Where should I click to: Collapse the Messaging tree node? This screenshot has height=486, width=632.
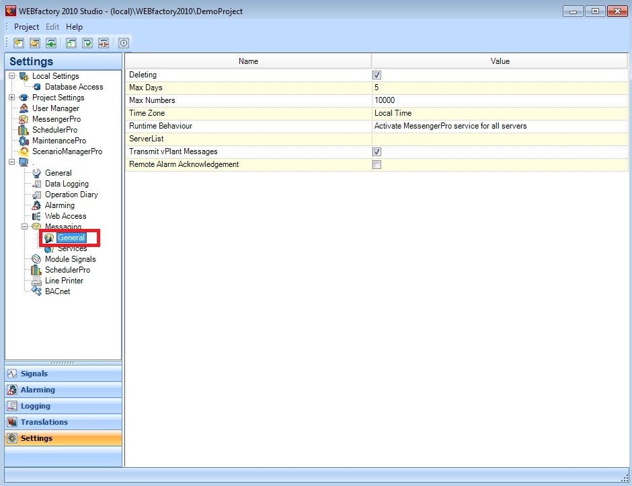point(24,227)
